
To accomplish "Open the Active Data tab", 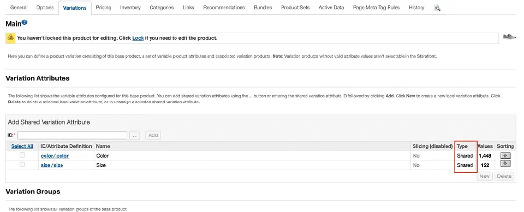I will 331,7.
